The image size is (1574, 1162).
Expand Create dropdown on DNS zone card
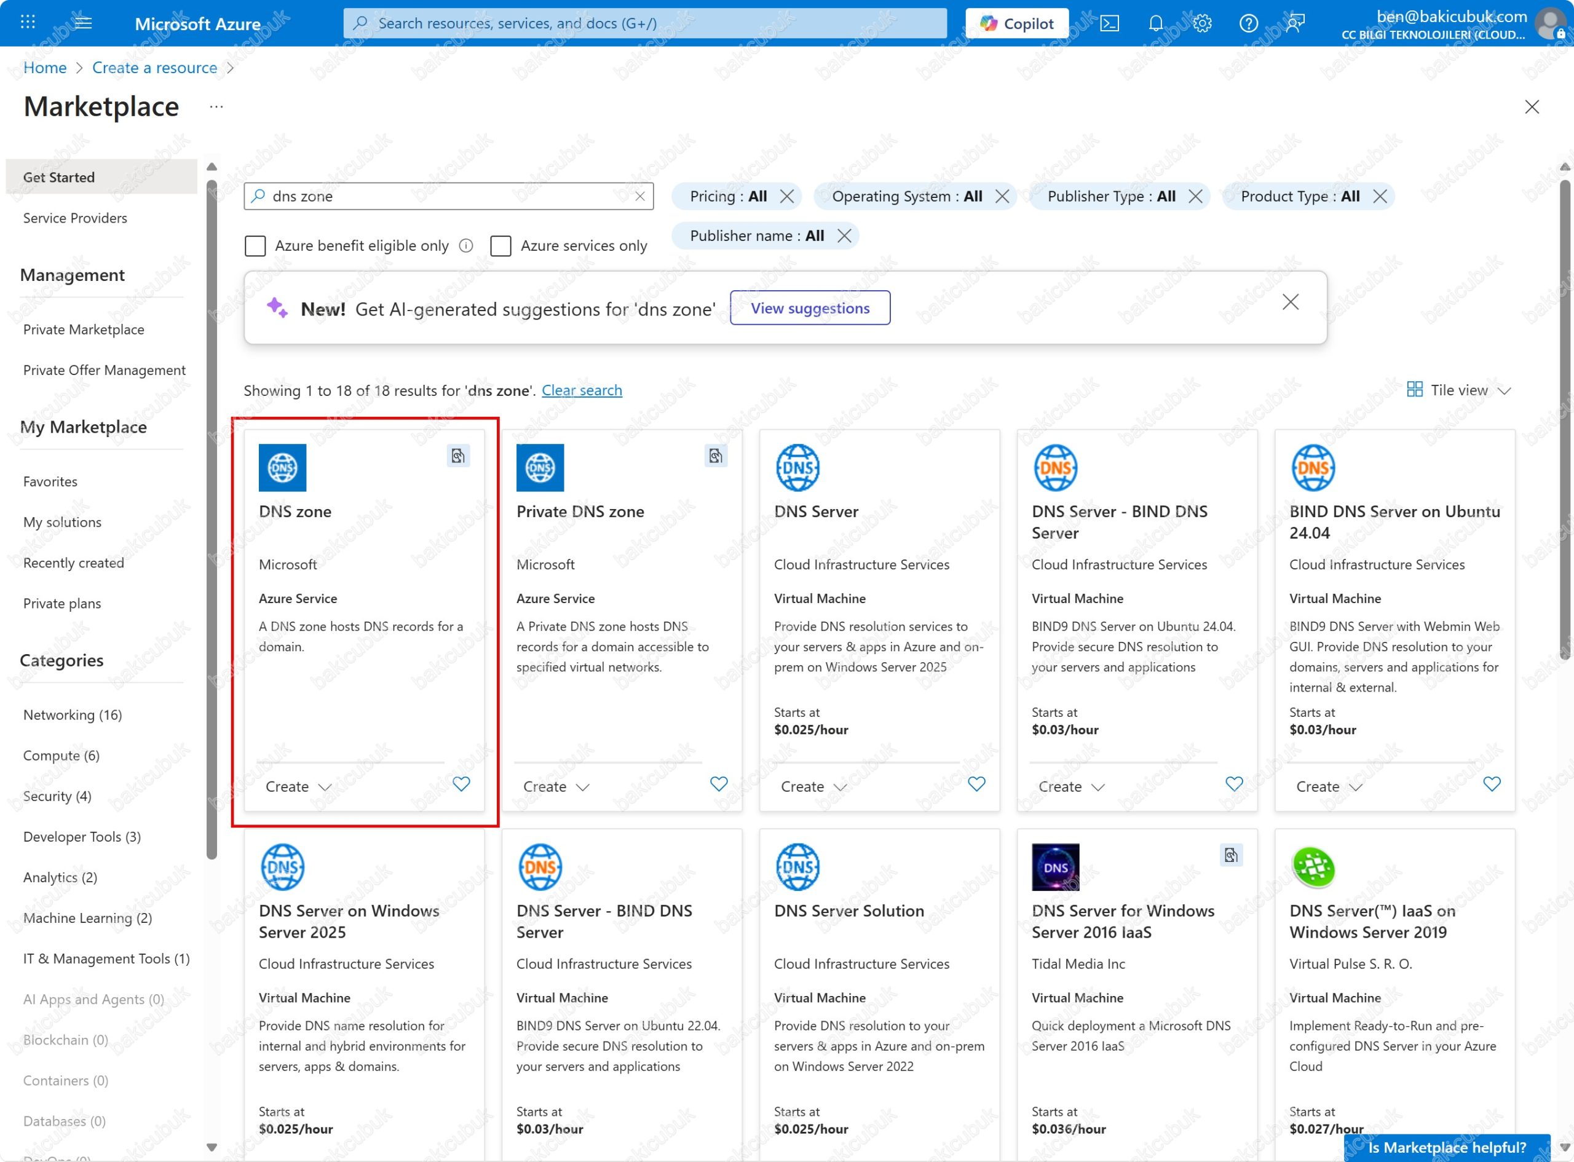[298, 786]
